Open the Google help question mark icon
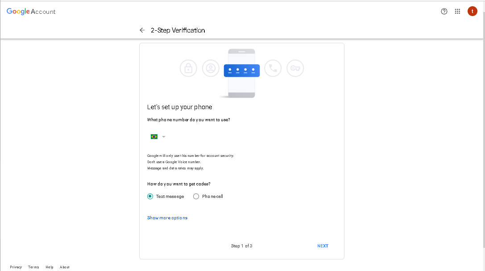Image resolution: width=485 pixels, height=271 pixels. coord(444,12)
